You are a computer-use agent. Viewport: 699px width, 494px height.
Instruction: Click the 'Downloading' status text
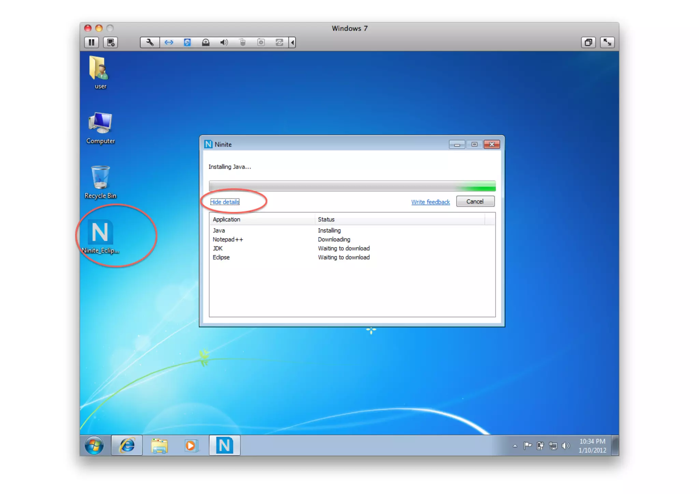[334, 239]
